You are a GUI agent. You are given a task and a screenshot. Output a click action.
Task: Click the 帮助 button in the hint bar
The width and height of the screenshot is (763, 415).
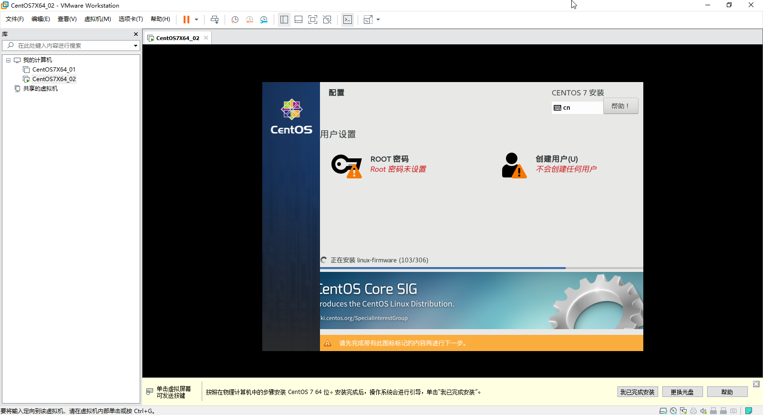point(727,392)
